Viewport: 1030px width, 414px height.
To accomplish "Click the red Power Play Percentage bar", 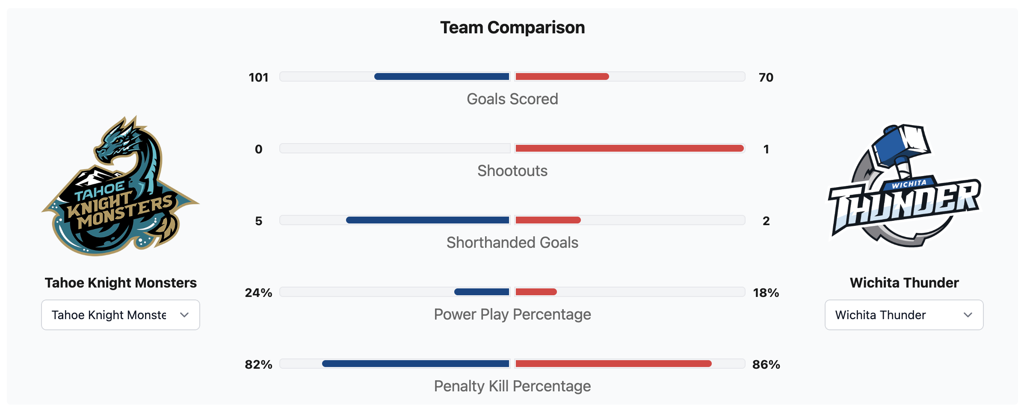I will coord(536,292).
